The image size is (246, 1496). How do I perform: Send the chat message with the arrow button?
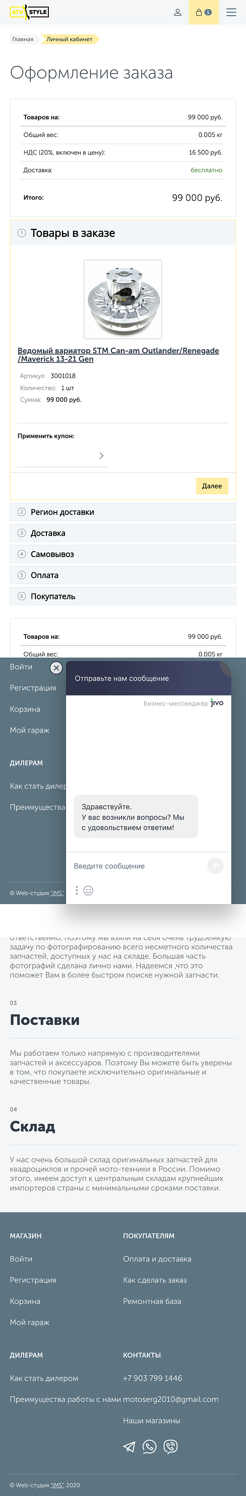click(215, 866)
